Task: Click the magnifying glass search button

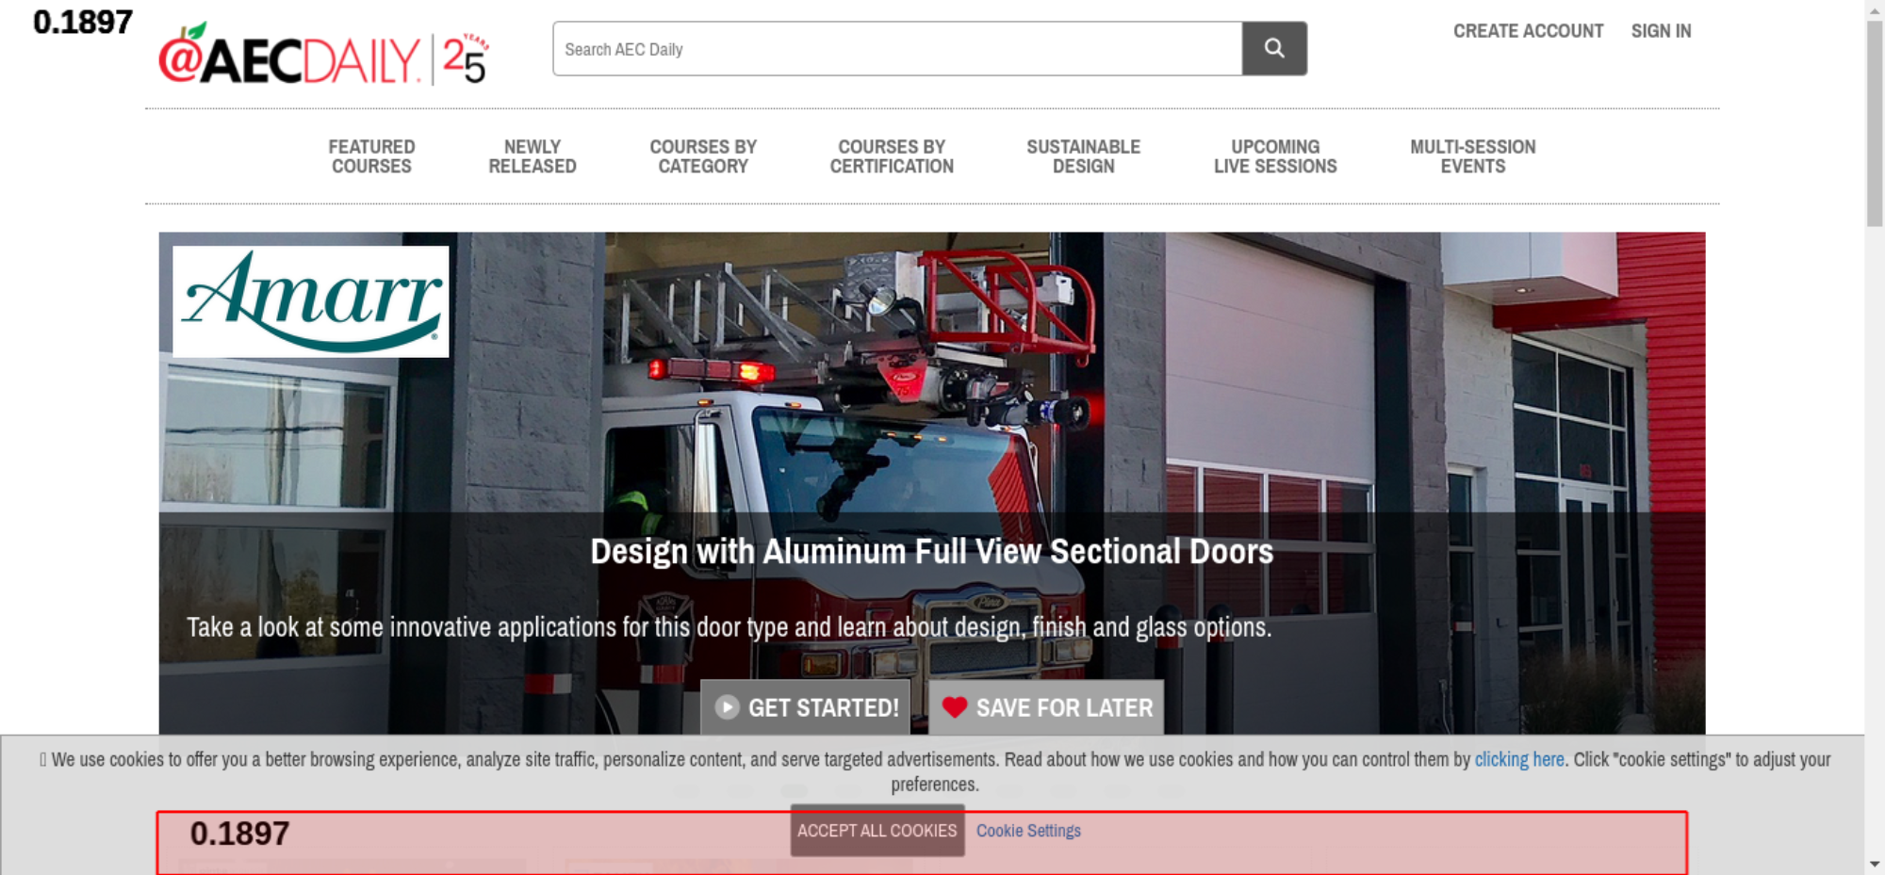Action: [x=1274, y=48]
